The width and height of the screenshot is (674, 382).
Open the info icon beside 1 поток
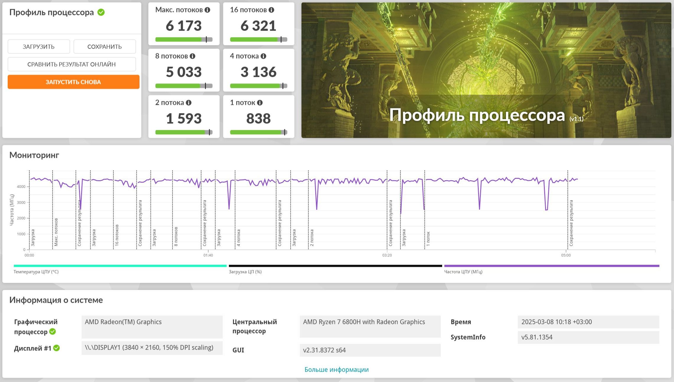(260, 103)
